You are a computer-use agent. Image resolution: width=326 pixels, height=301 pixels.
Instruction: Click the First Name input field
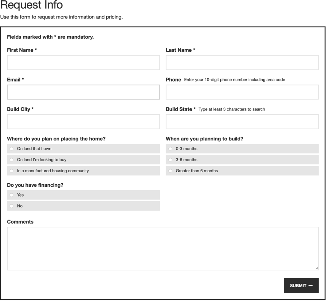(83, 63)
